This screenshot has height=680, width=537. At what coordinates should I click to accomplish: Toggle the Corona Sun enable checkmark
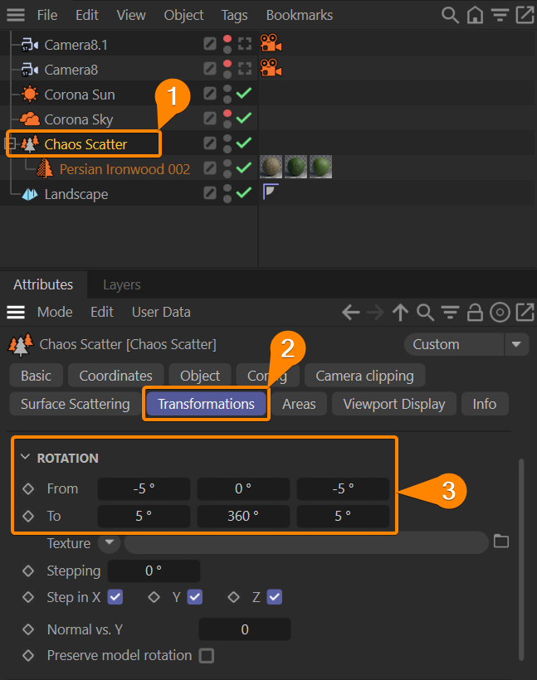[x=244, y=93]
